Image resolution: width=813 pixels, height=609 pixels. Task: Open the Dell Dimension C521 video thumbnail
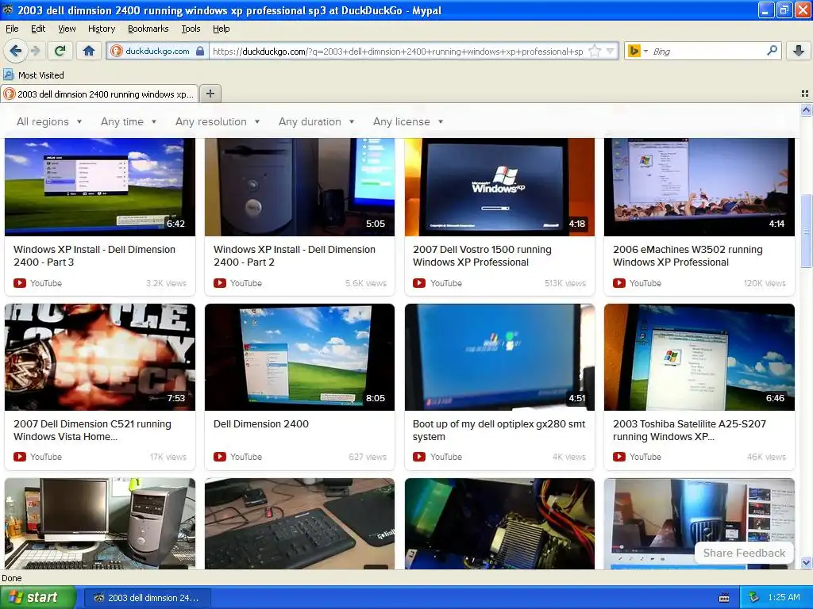click(100, 358)
